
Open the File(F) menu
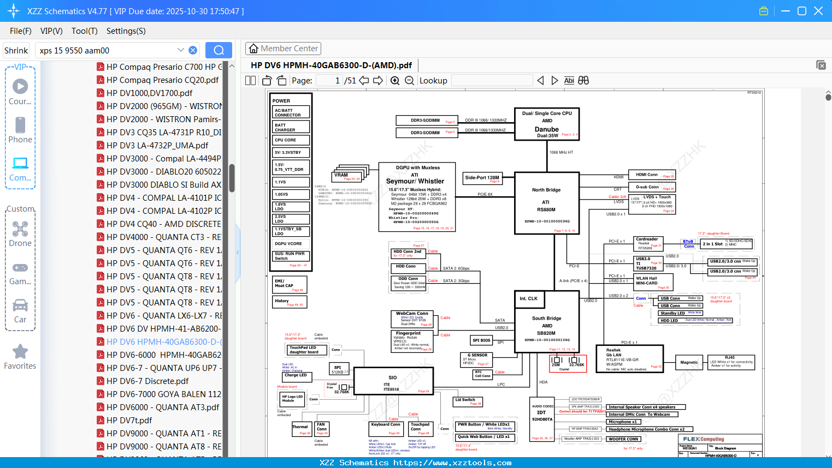(21, 31)
